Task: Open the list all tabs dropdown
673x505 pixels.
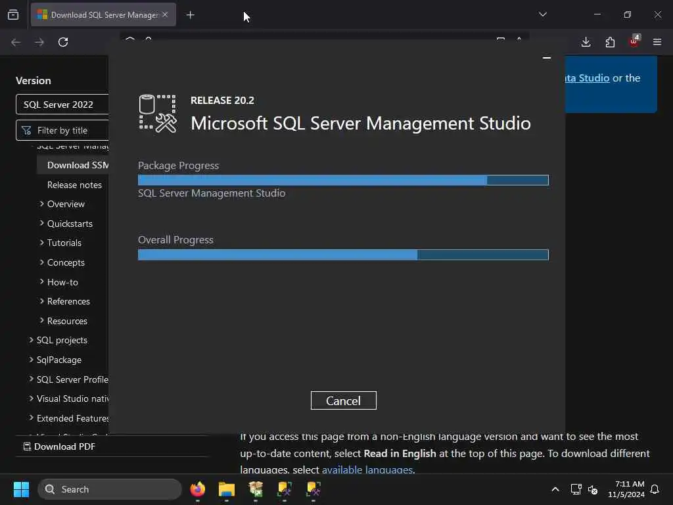Action: [542, 14]
